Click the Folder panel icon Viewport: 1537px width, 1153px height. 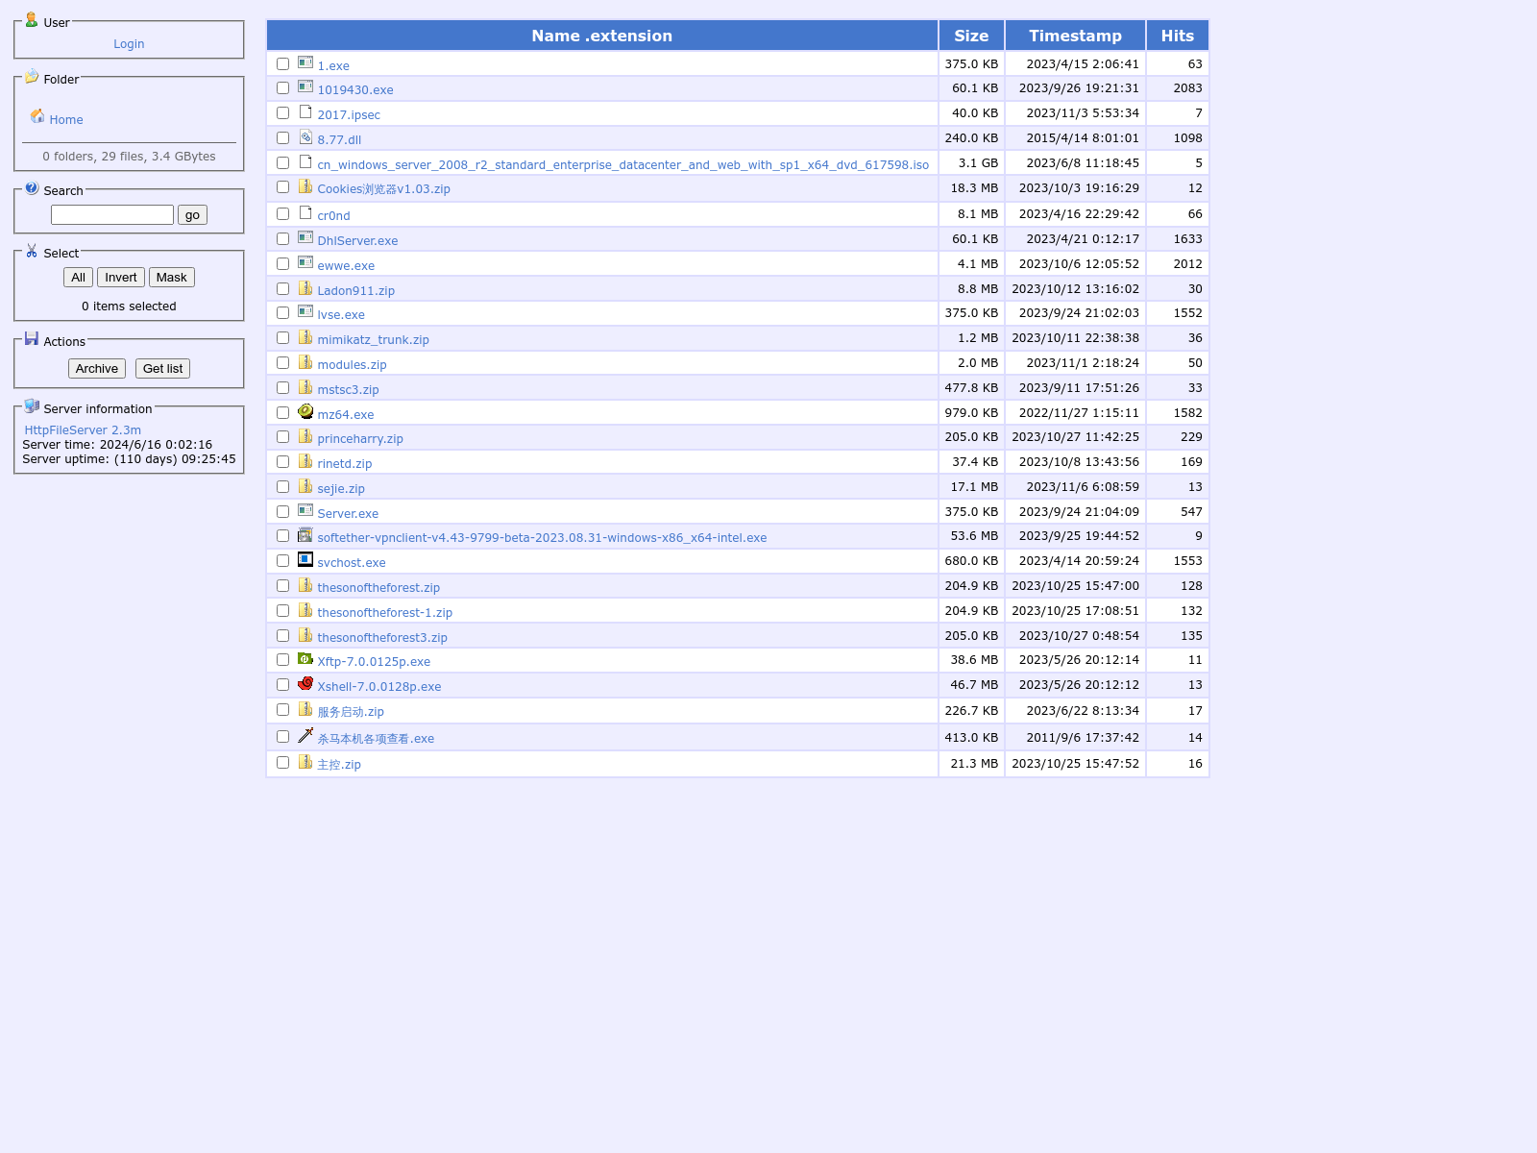tap(32, 76)
